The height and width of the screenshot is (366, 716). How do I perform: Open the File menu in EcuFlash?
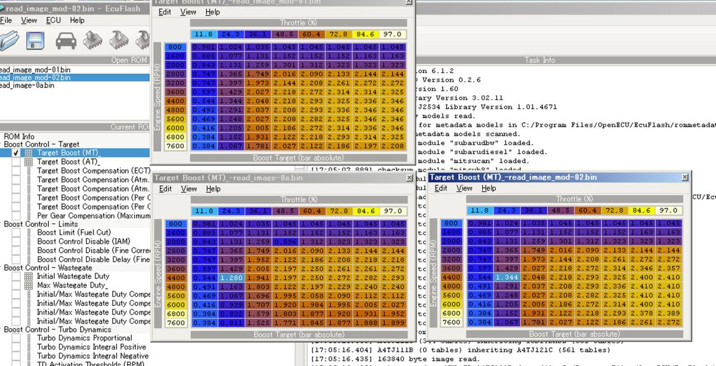point(5,20)
